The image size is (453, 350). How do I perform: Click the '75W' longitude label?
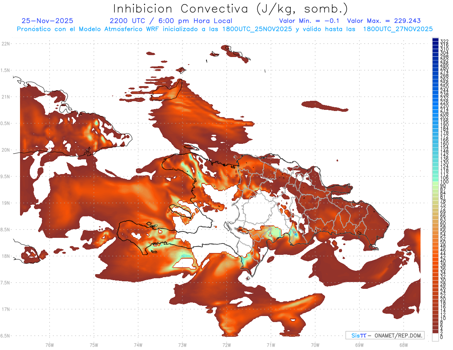(x=94, y=345)
